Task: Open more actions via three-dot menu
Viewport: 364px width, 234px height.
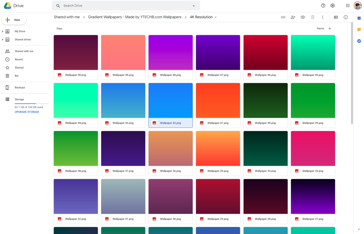Action: [x=322, y=17]
